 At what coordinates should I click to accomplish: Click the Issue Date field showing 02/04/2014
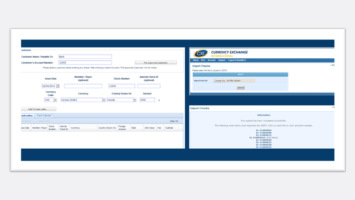[x=49, y=86]
